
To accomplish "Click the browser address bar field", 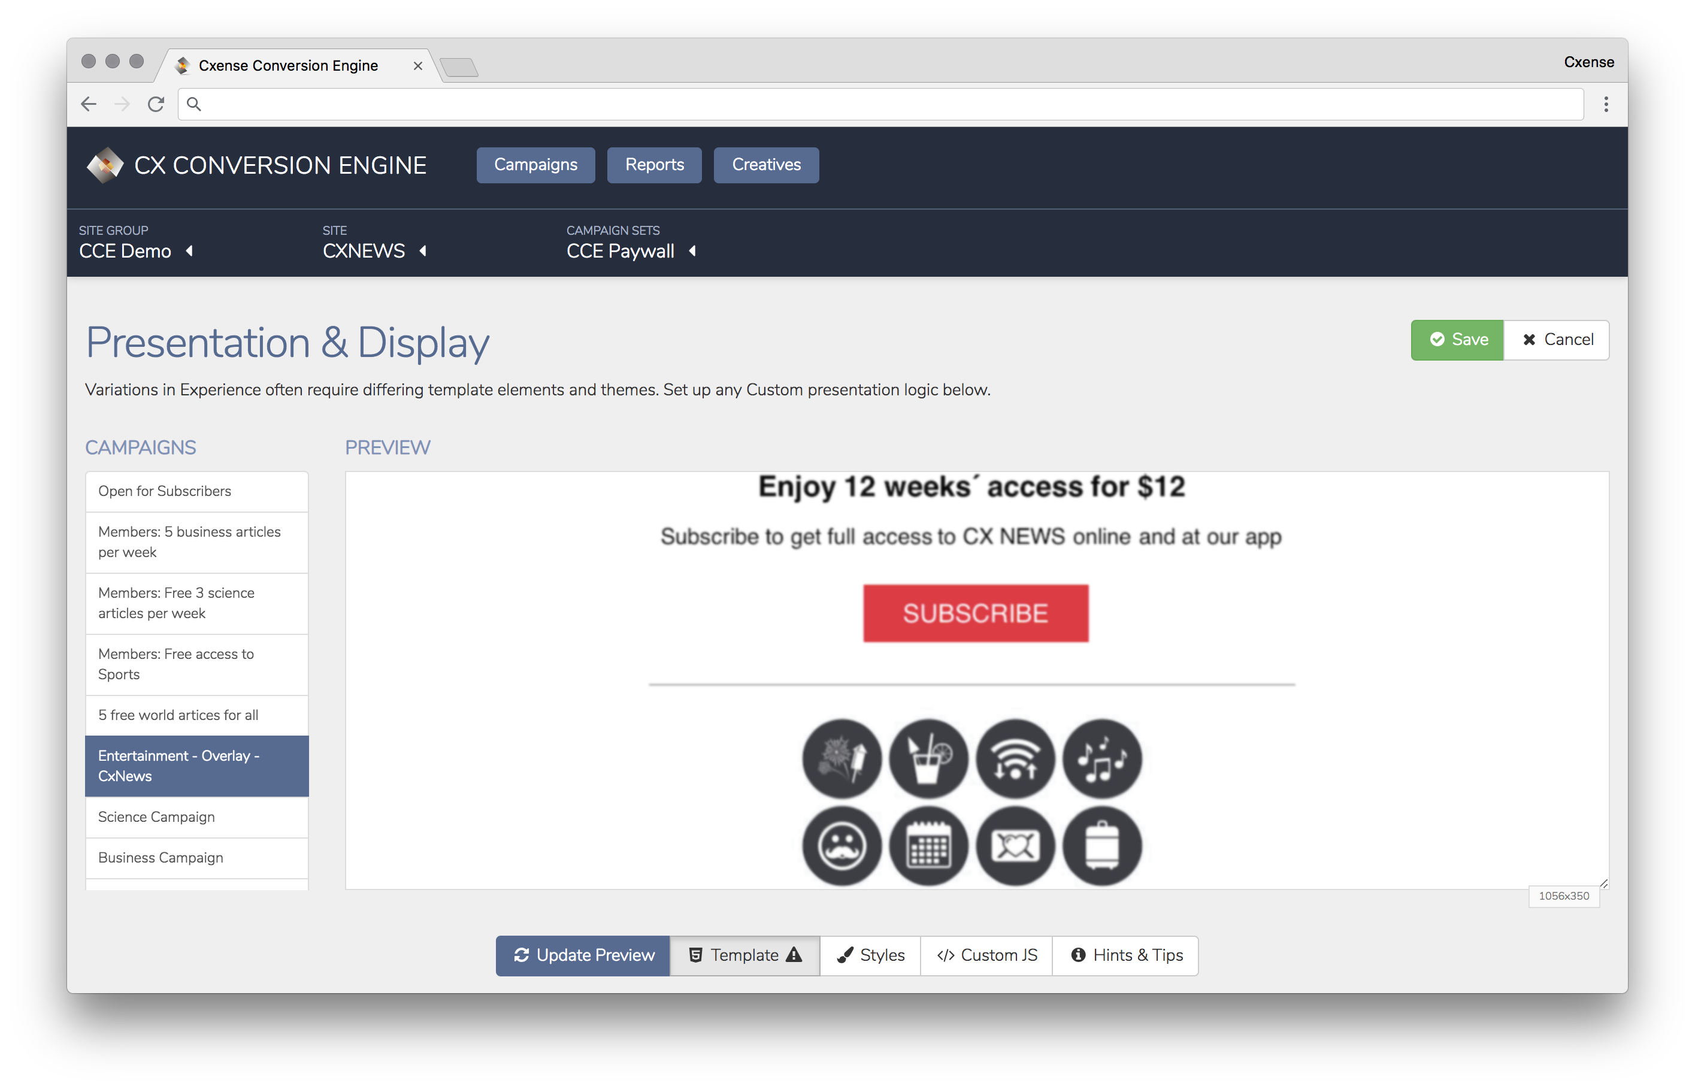I will click(880, 104).
